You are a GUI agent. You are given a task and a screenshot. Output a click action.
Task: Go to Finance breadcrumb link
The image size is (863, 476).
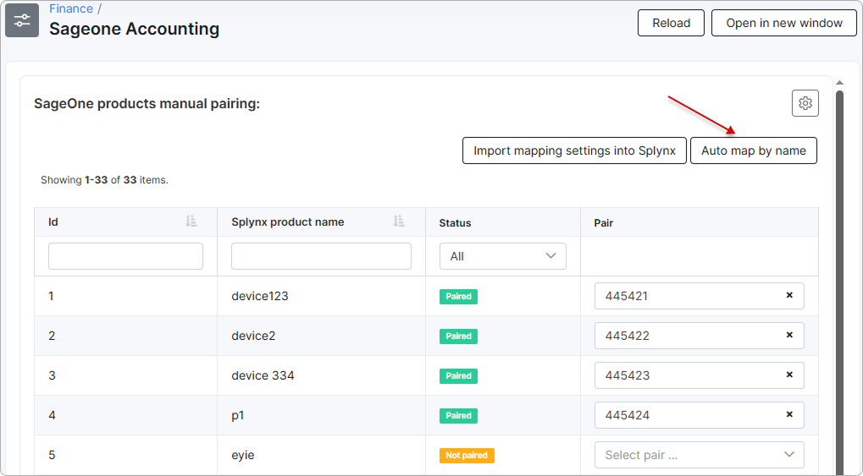point(71,8)
